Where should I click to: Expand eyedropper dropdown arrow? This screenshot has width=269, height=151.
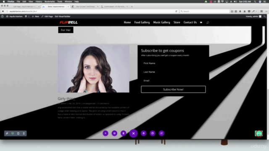pos(256,11)
